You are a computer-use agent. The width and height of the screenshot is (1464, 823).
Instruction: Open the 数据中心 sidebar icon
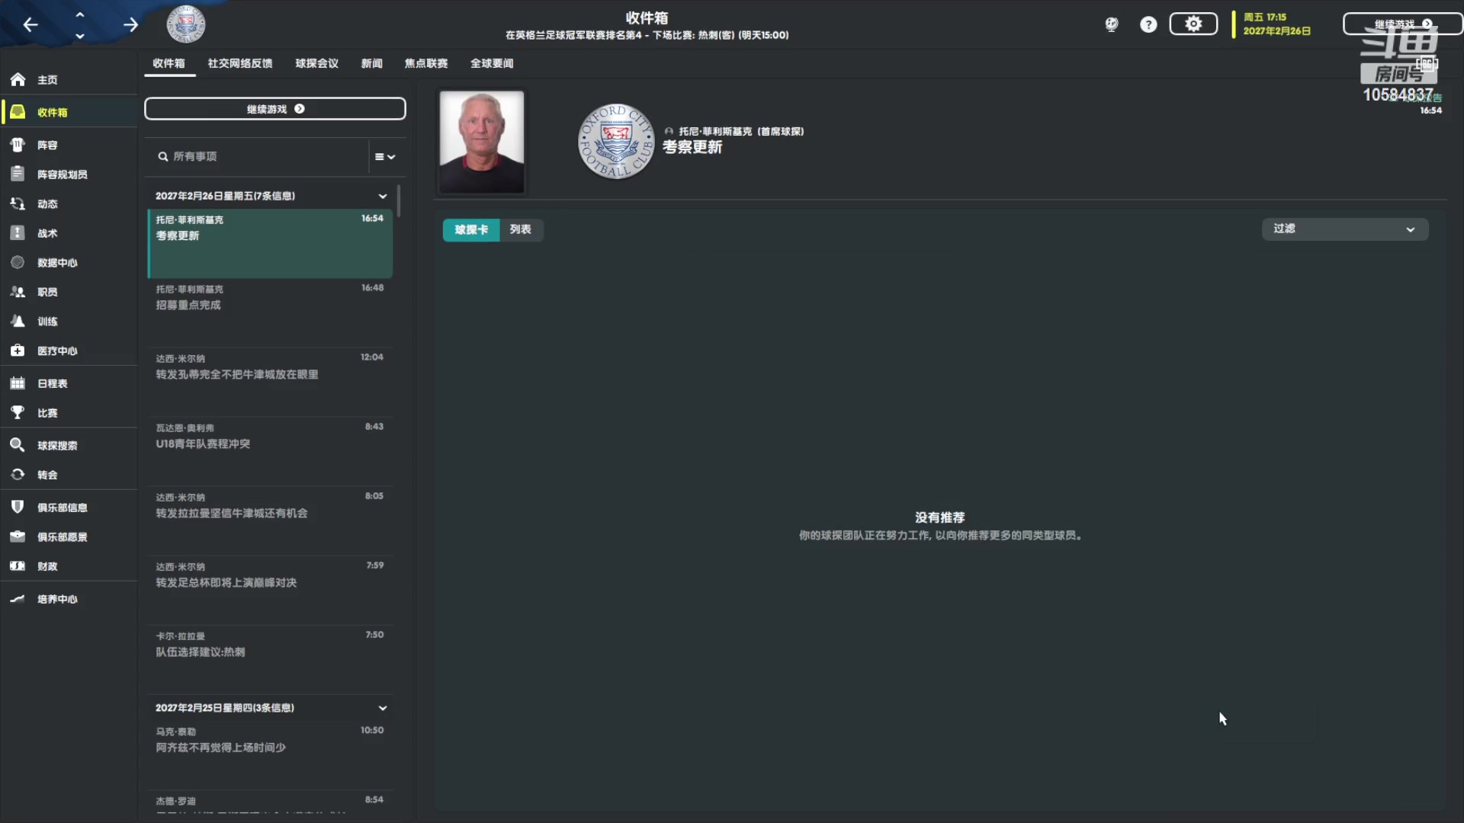pos(18,263)
